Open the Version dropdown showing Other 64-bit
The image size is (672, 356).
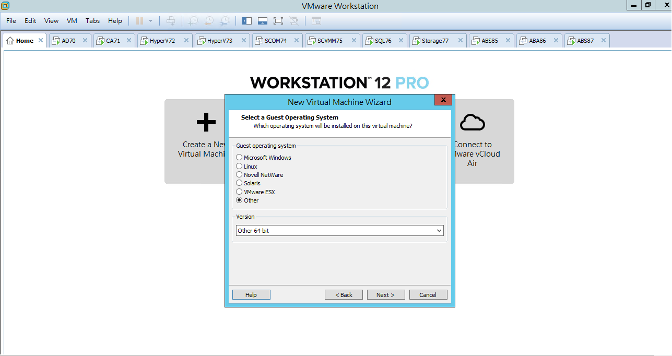pyautogui.click(x=339, y=230)
